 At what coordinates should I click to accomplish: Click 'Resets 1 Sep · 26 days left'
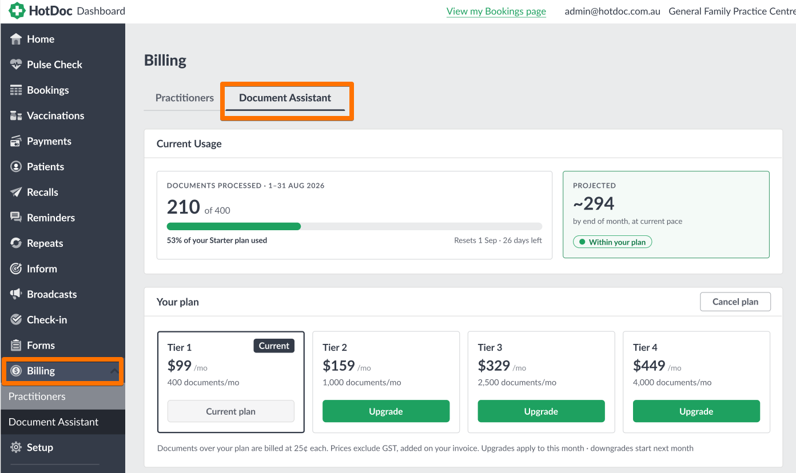point(498,240)
